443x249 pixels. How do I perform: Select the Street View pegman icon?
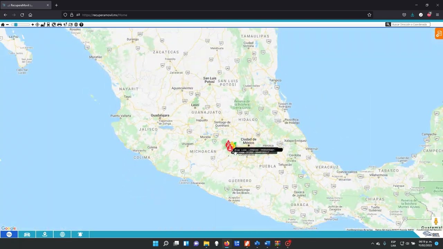click(436, 221)
